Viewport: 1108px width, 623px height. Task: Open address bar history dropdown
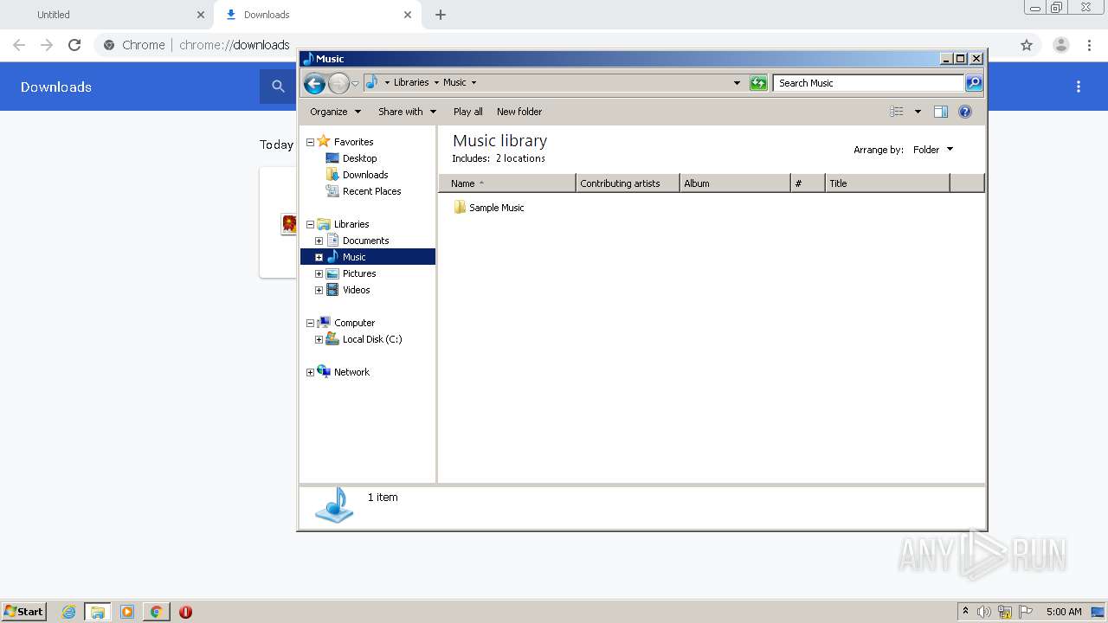pos(737,83)
